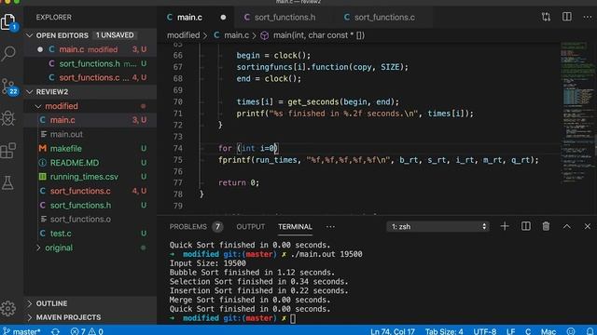Click the code minimap overview
Viewport: 597px width, 335px height.
[577, 114]
